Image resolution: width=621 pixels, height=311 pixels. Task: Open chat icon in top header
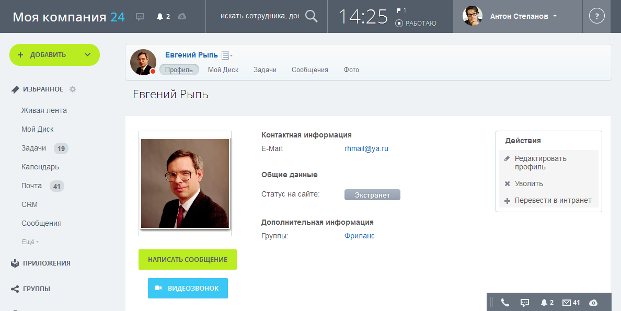(x=140, y=17)
